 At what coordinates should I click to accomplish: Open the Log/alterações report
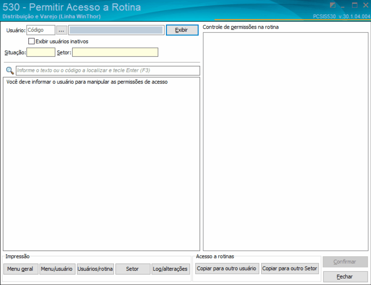(171, 269)
